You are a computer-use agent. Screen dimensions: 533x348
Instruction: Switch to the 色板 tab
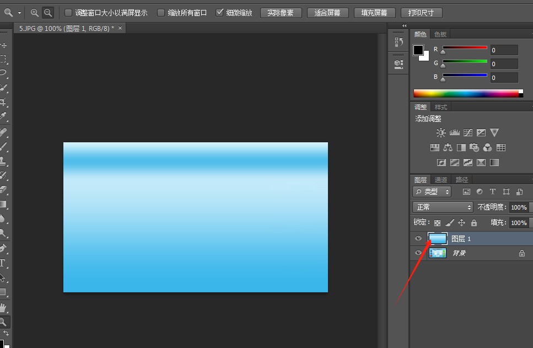click(x=440, y=34)
